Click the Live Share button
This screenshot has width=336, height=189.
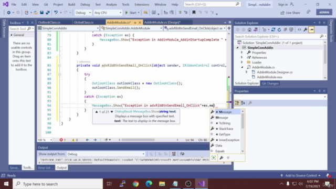(x=290, y=13)
